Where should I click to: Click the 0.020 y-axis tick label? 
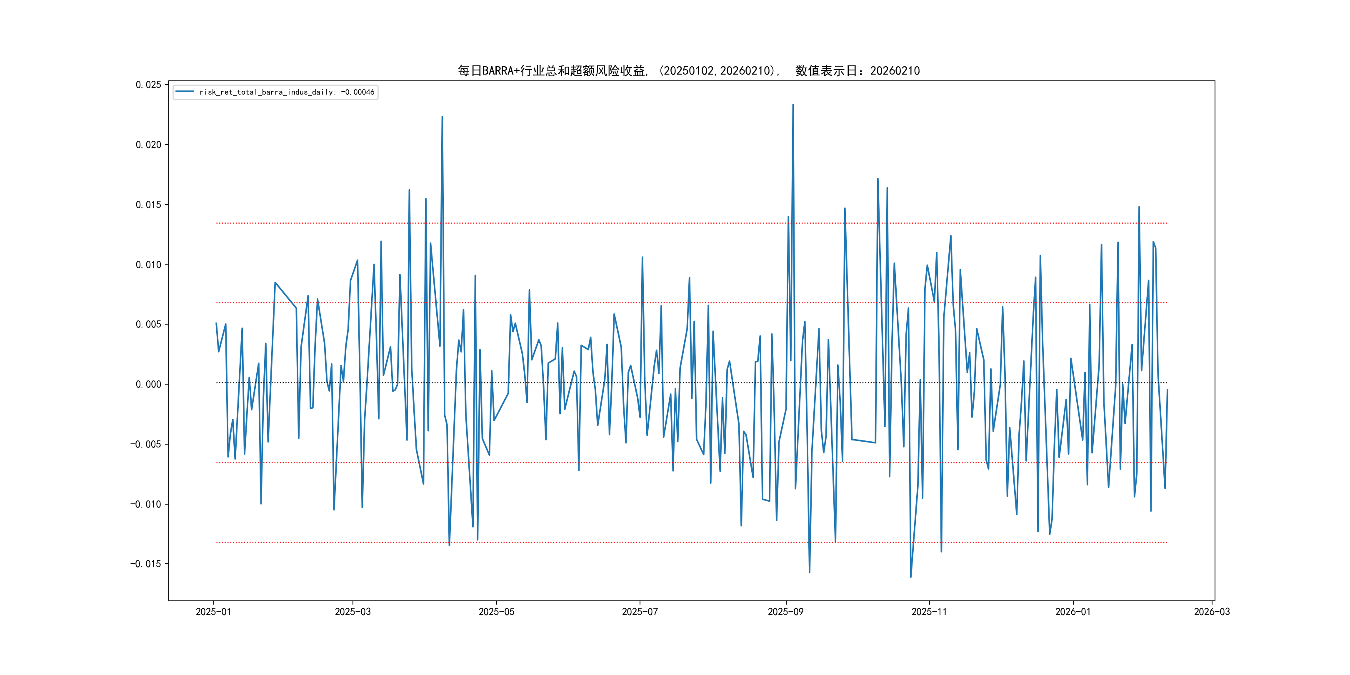point(148,145)
